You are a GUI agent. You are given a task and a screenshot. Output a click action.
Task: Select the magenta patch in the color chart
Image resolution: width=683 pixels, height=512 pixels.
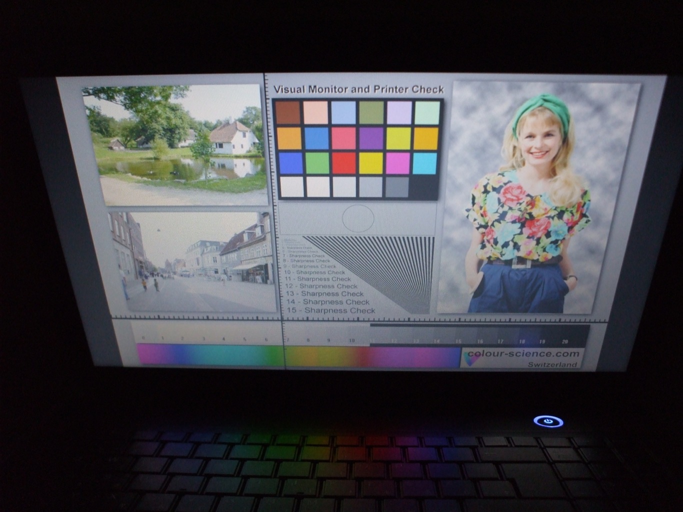point(398,163)
